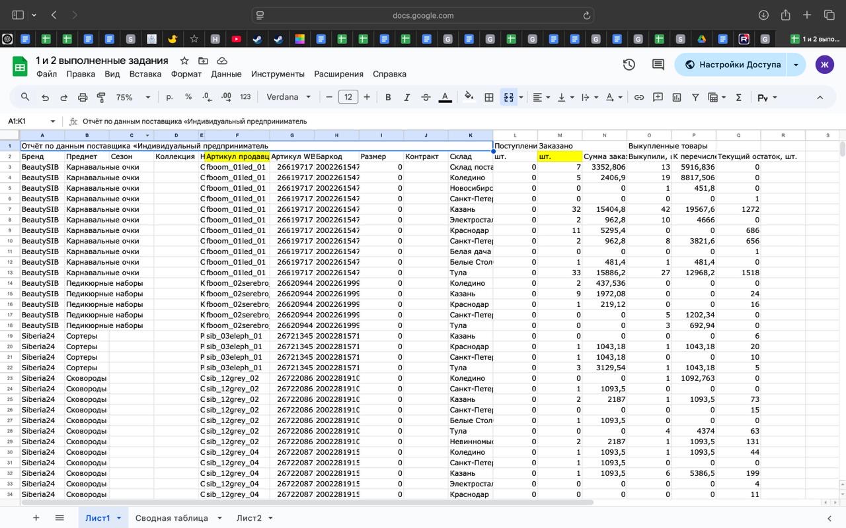The height and width of the screenshot is (528, 846).
Task: Open the borders tool
Action: pyautogui.click(x=489, y=97)
